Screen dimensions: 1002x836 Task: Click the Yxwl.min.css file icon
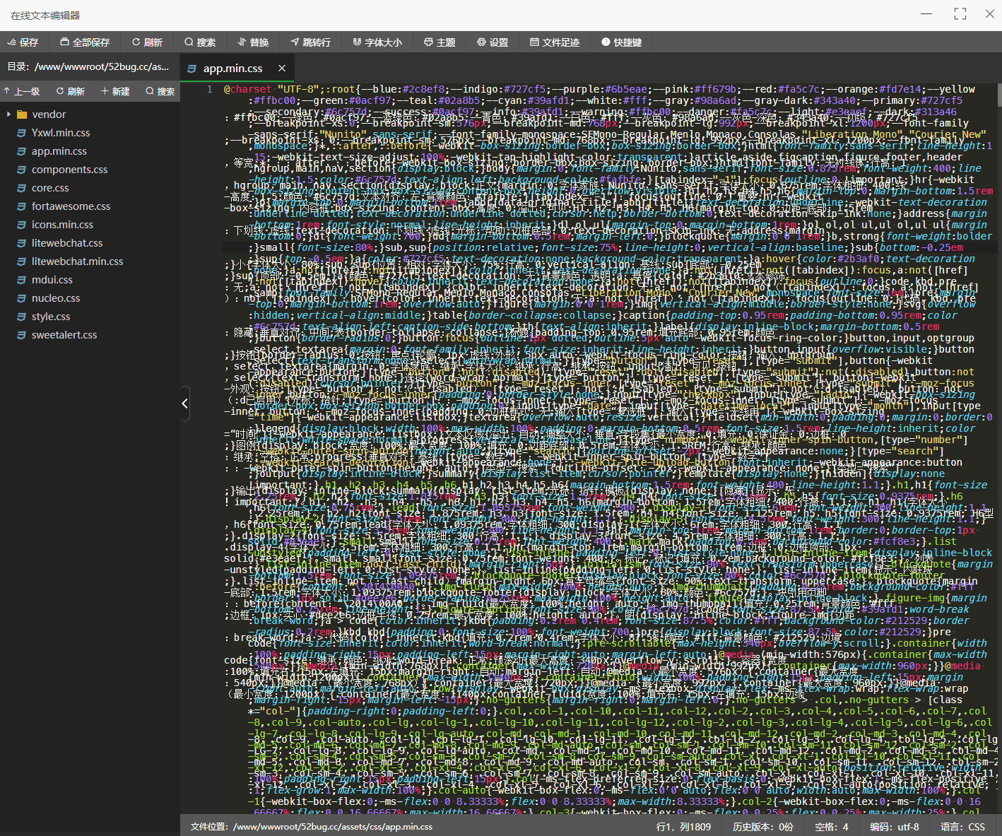point(21,133)
